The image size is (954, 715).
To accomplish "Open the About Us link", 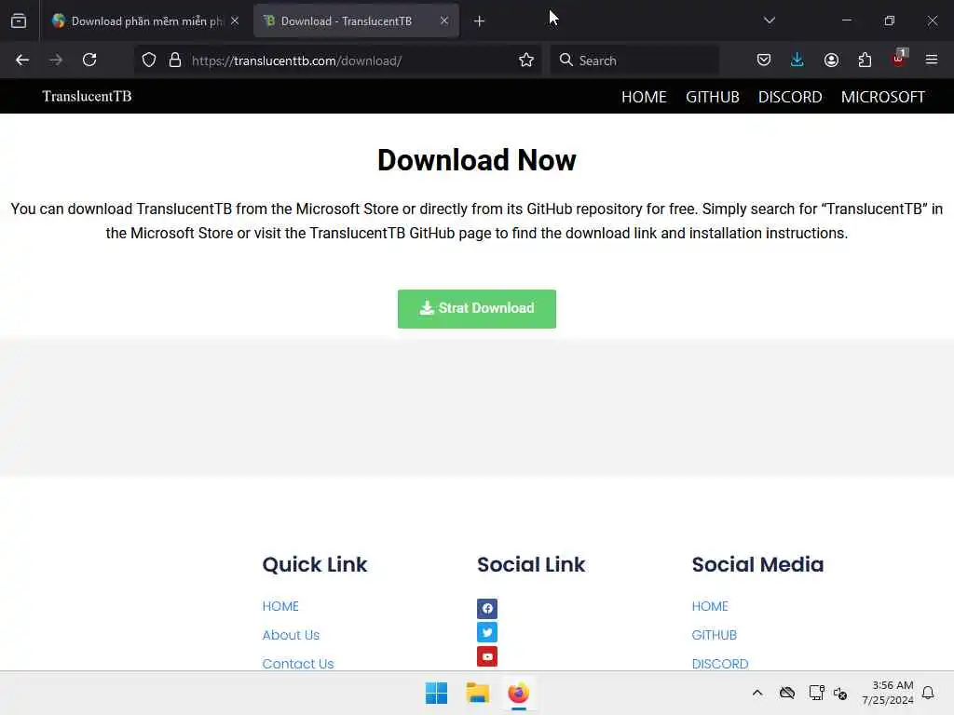I will 291,635.
